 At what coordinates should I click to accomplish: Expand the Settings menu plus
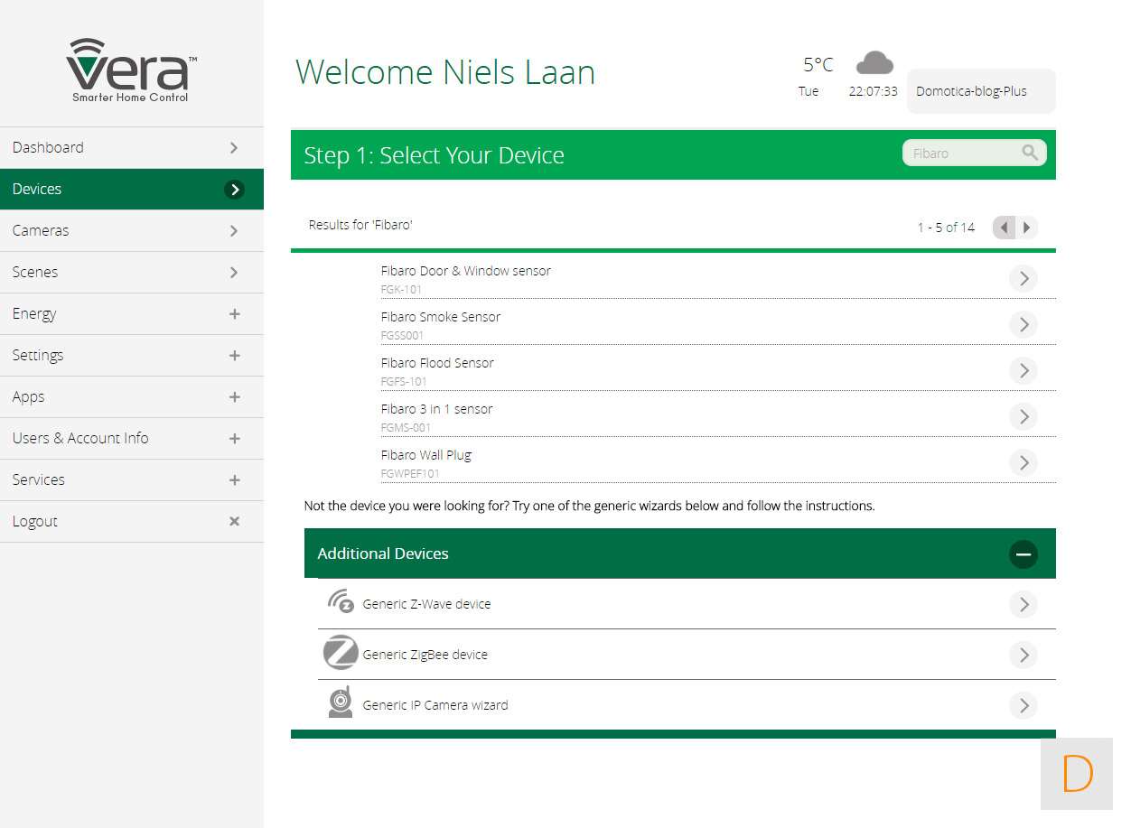click(x=234, y=355)
